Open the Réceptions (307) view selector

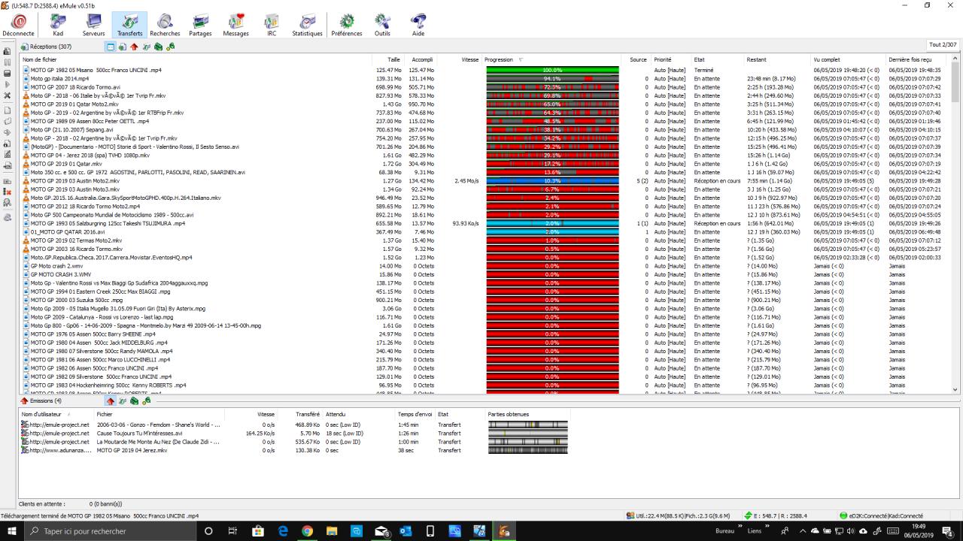coord(46,47)
